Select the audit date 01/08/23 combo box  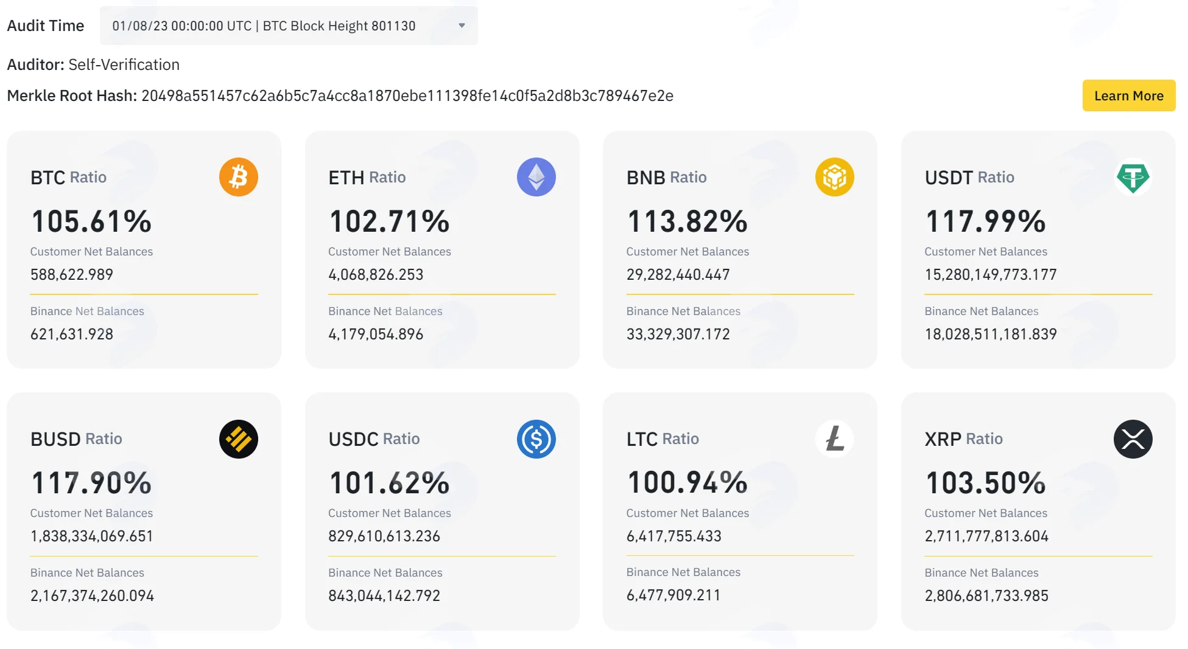289,26
